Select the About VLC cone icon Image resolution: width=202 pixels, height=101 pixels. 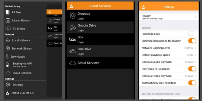pos(8,93)
